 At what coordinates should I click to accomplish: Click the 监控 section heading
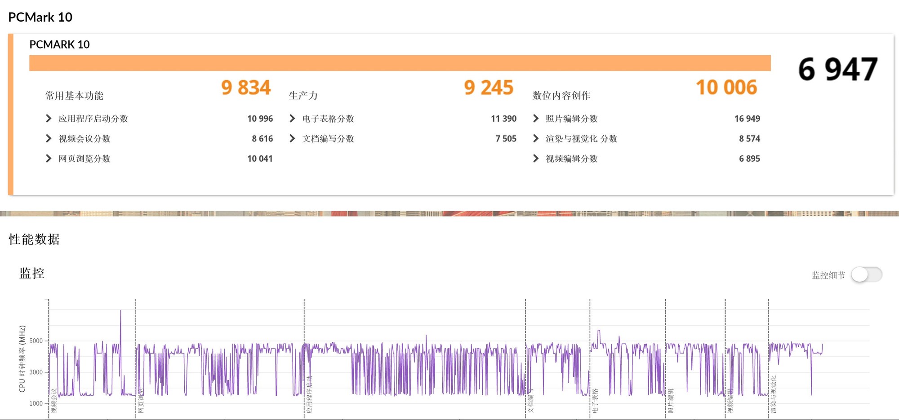coord(32,273)
